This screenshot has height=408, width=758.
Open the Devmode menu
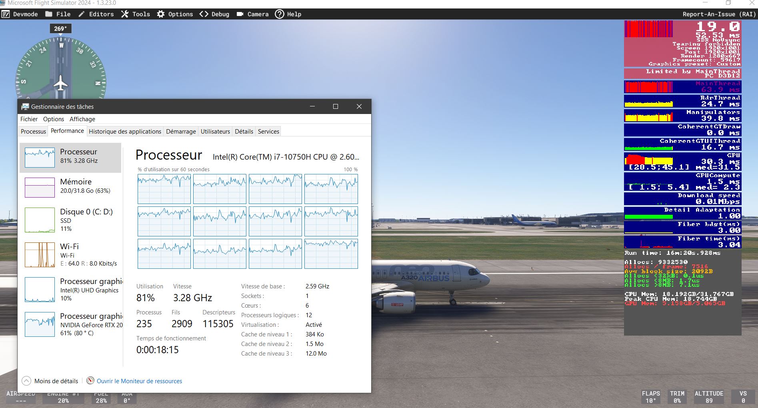click(x=20, y=14)
